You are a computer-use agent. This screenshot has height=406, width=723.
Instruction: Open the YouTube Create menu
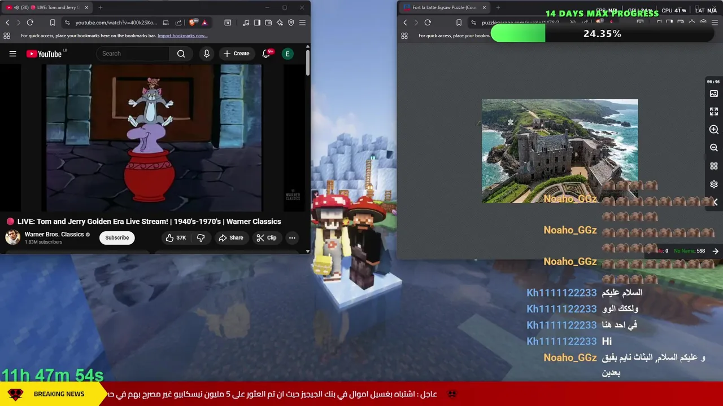[236, 54]
